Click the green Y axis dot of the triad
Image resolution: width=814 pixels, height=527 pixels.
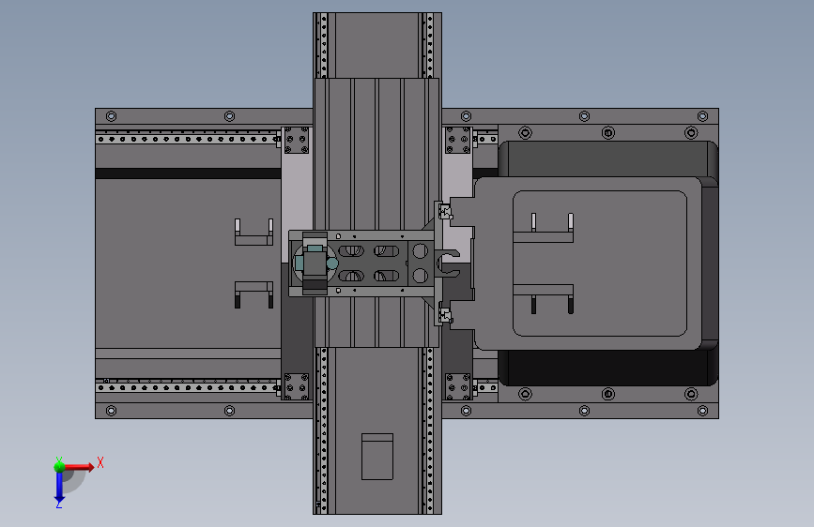pos(59,467)
